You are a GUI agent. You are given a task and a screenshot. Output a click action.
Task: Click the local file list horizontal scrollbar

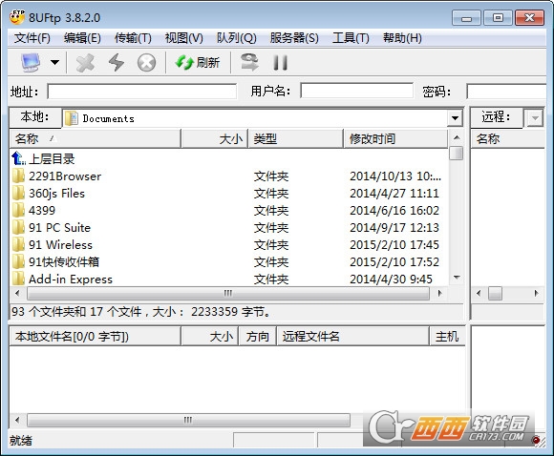(x=228, y=293)
